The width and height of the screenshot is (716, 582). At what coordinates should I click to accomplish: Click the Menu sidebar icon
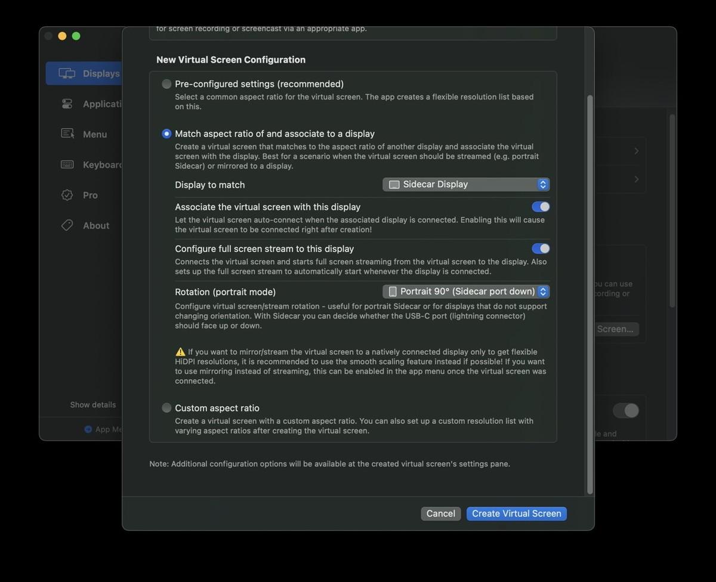(x=67, y=134)
